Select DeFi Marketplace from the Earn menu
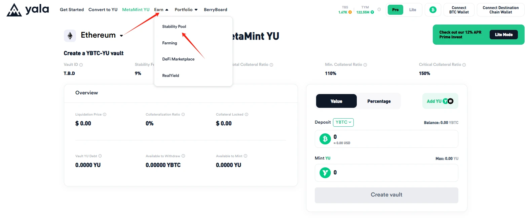 [x=178, y=59]
